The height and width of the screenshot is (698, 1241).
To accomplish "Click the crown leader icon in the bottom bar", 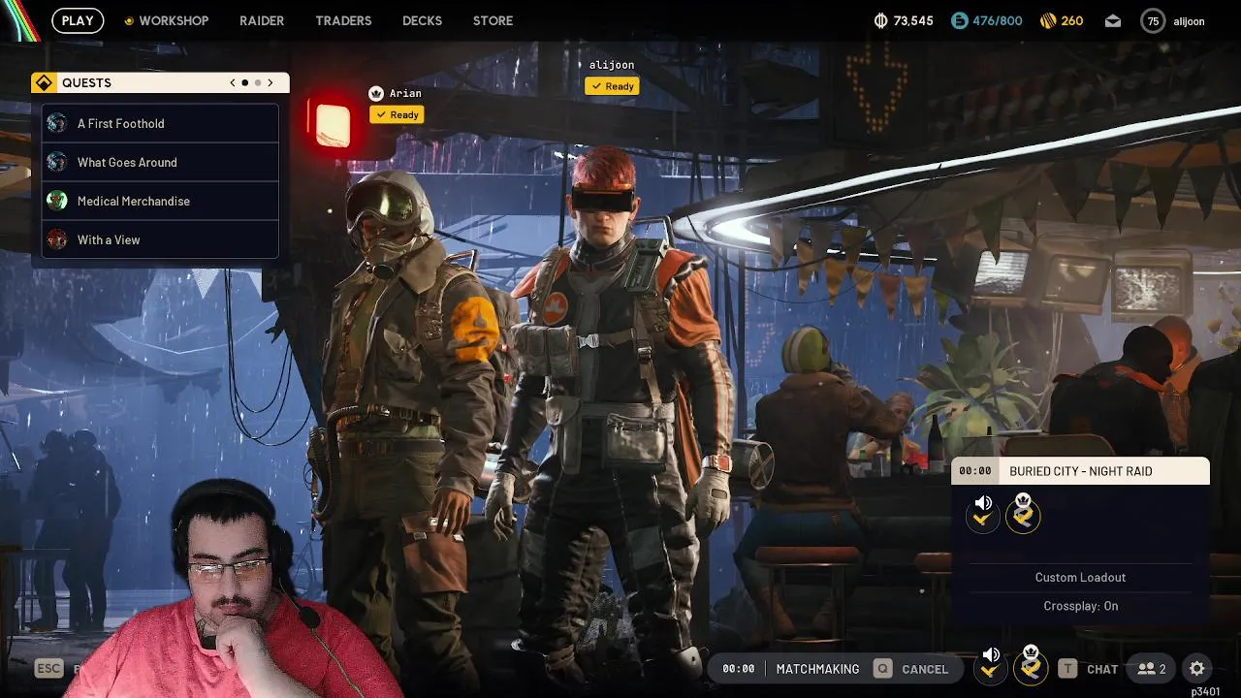I will pyautogui.click(x=1030, y=665).
